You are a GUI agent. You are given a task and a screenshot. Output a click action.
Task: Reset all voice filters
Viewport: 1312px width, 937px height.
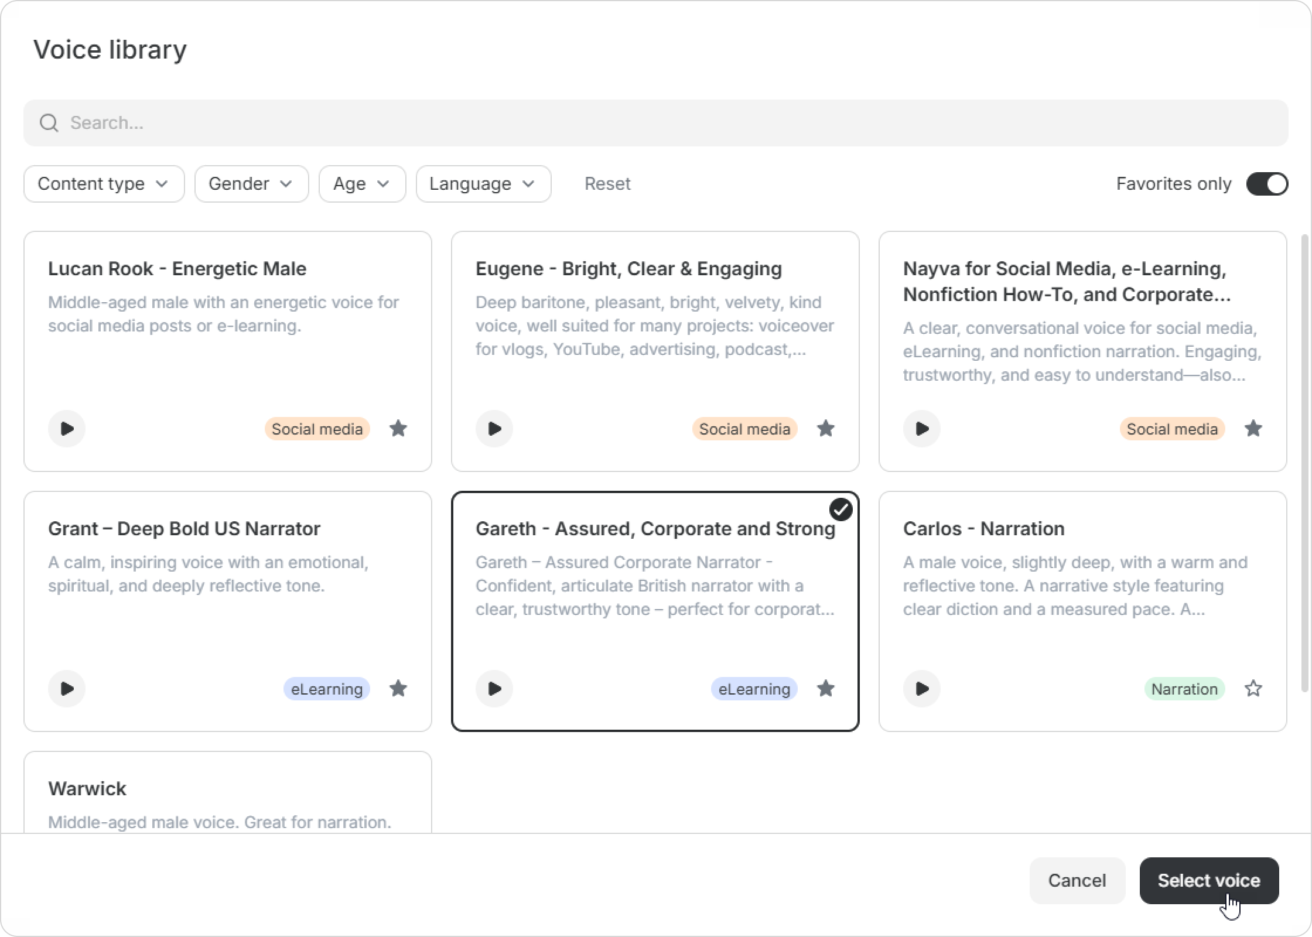point(607,184)
